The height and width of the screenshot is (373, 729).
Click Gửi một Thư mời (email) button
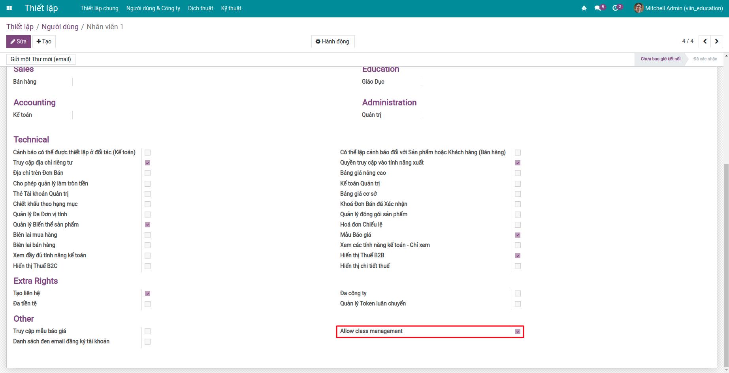41,59
